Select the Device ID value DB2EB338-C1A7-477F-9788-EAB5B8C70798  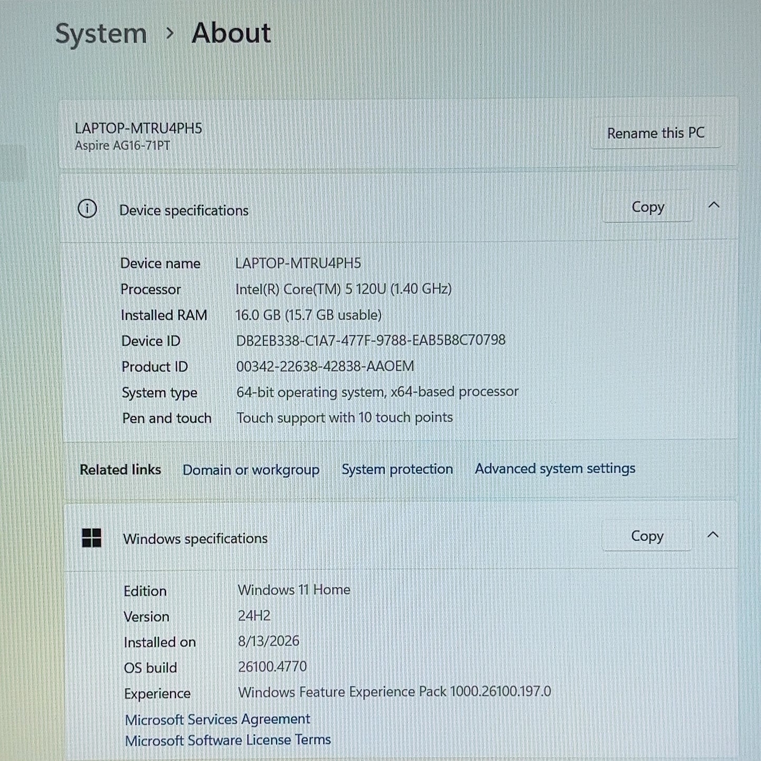[371, 340]
